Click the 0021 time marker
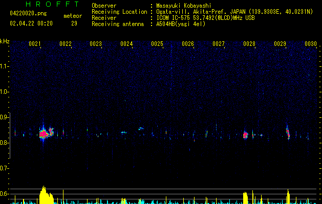The height and width of the screenshot is (204, 322). (35, 44)
